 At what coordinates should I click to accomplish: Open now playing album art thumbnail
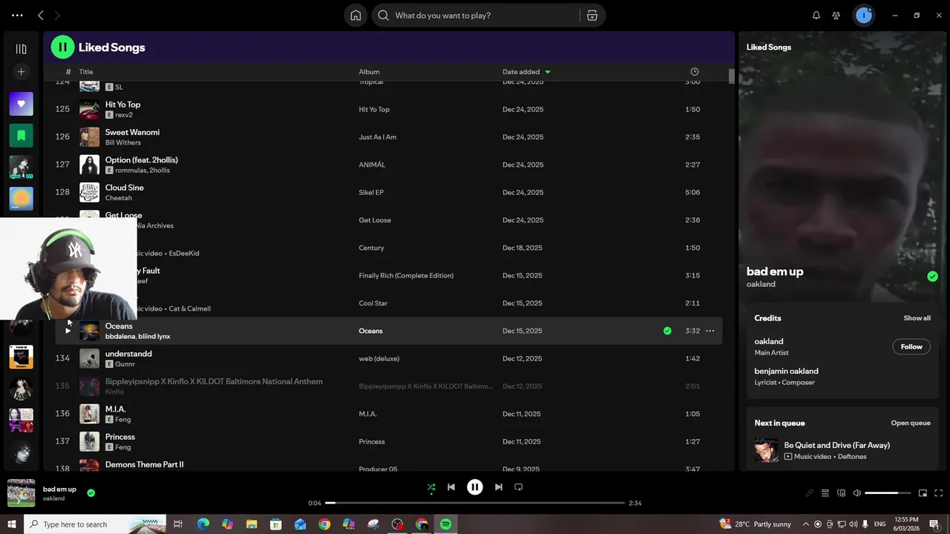pyautogui.click(x=21, y=492)
